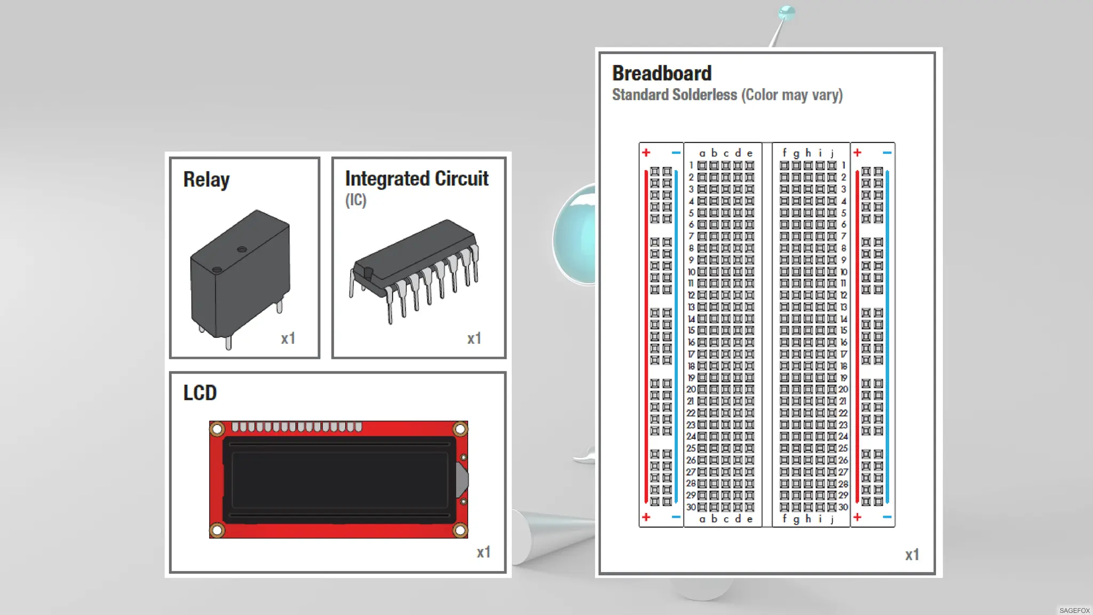Click the red LCD module image
Viewport: 1093px width, 615px height.
point(338,479)
